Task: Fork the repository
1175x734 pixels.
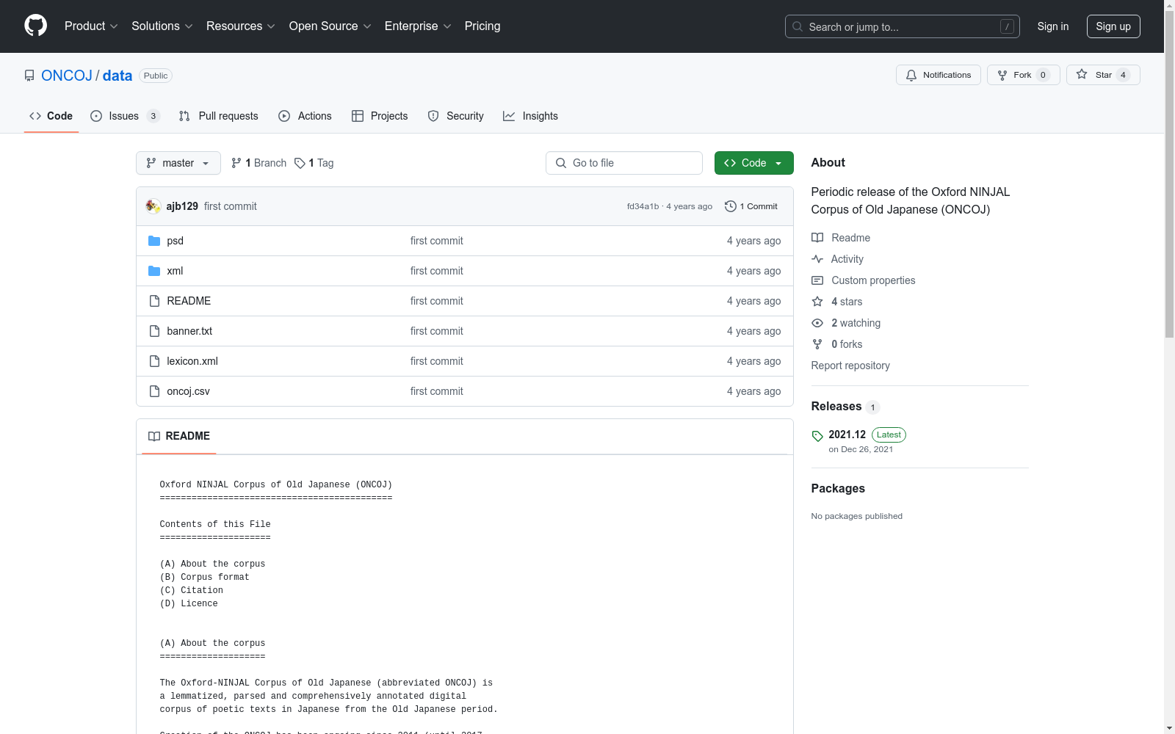Action: [1023, 75]
